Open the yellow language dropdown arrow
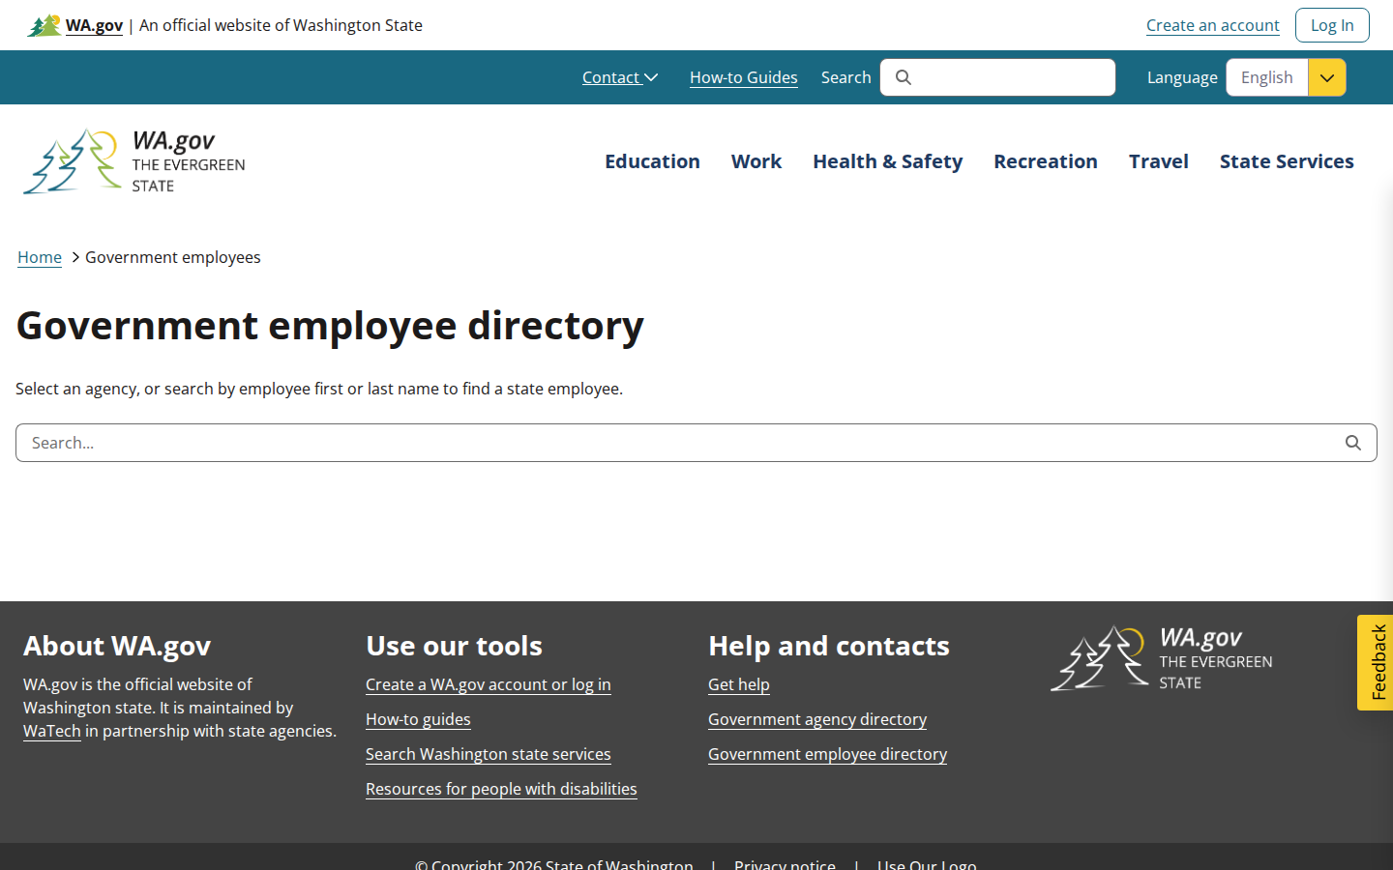 click(1327, 77)
